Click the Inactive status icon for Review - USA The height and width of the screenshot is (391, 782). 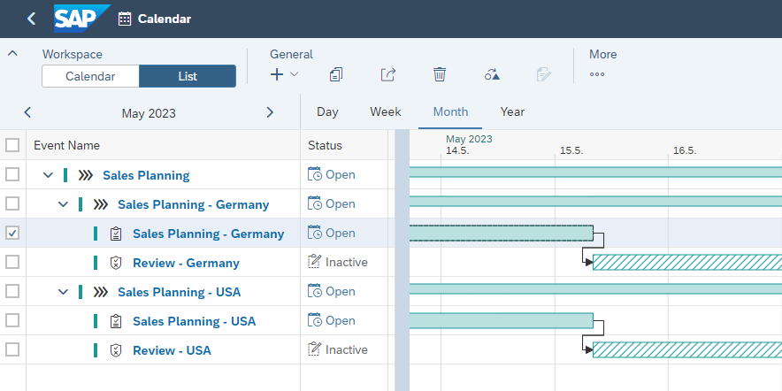tap(314, 349)
